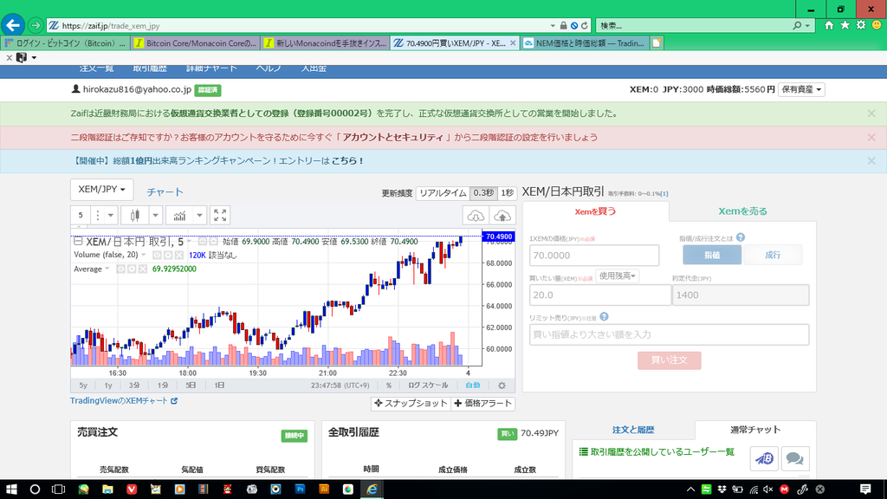Open the XEM/JPY currency pair dropdown
The height and width of the screenshot is (499, 887).
[101, 189]
